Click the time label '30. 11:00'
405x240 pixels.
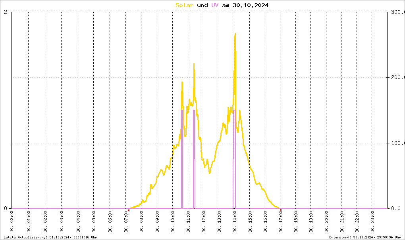coord(188,222)
